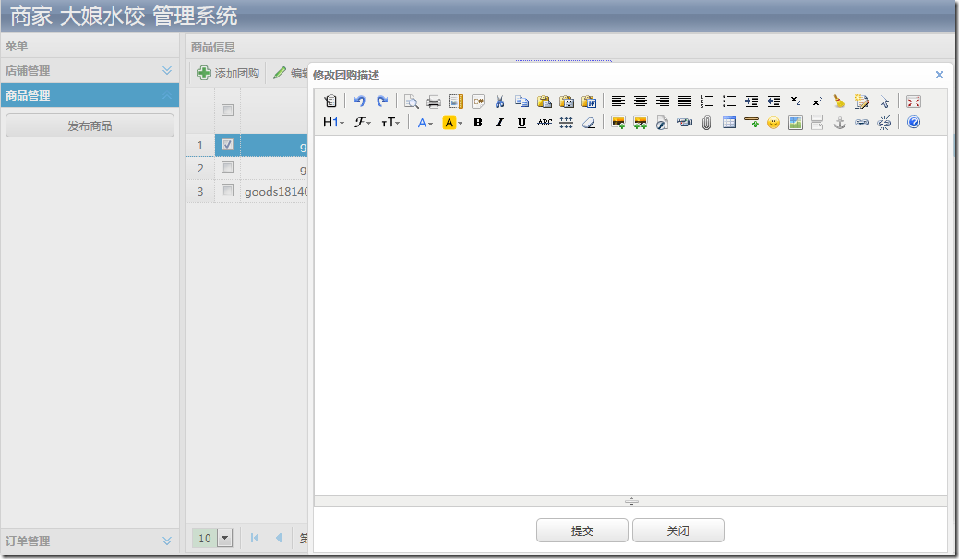Click inside the editor text area
The height and width of the screenshot is (559, 959).
pos(630,315)
